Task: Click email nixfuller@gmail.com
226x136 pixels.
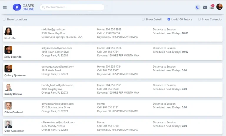Action: click(x=54, y=29)
